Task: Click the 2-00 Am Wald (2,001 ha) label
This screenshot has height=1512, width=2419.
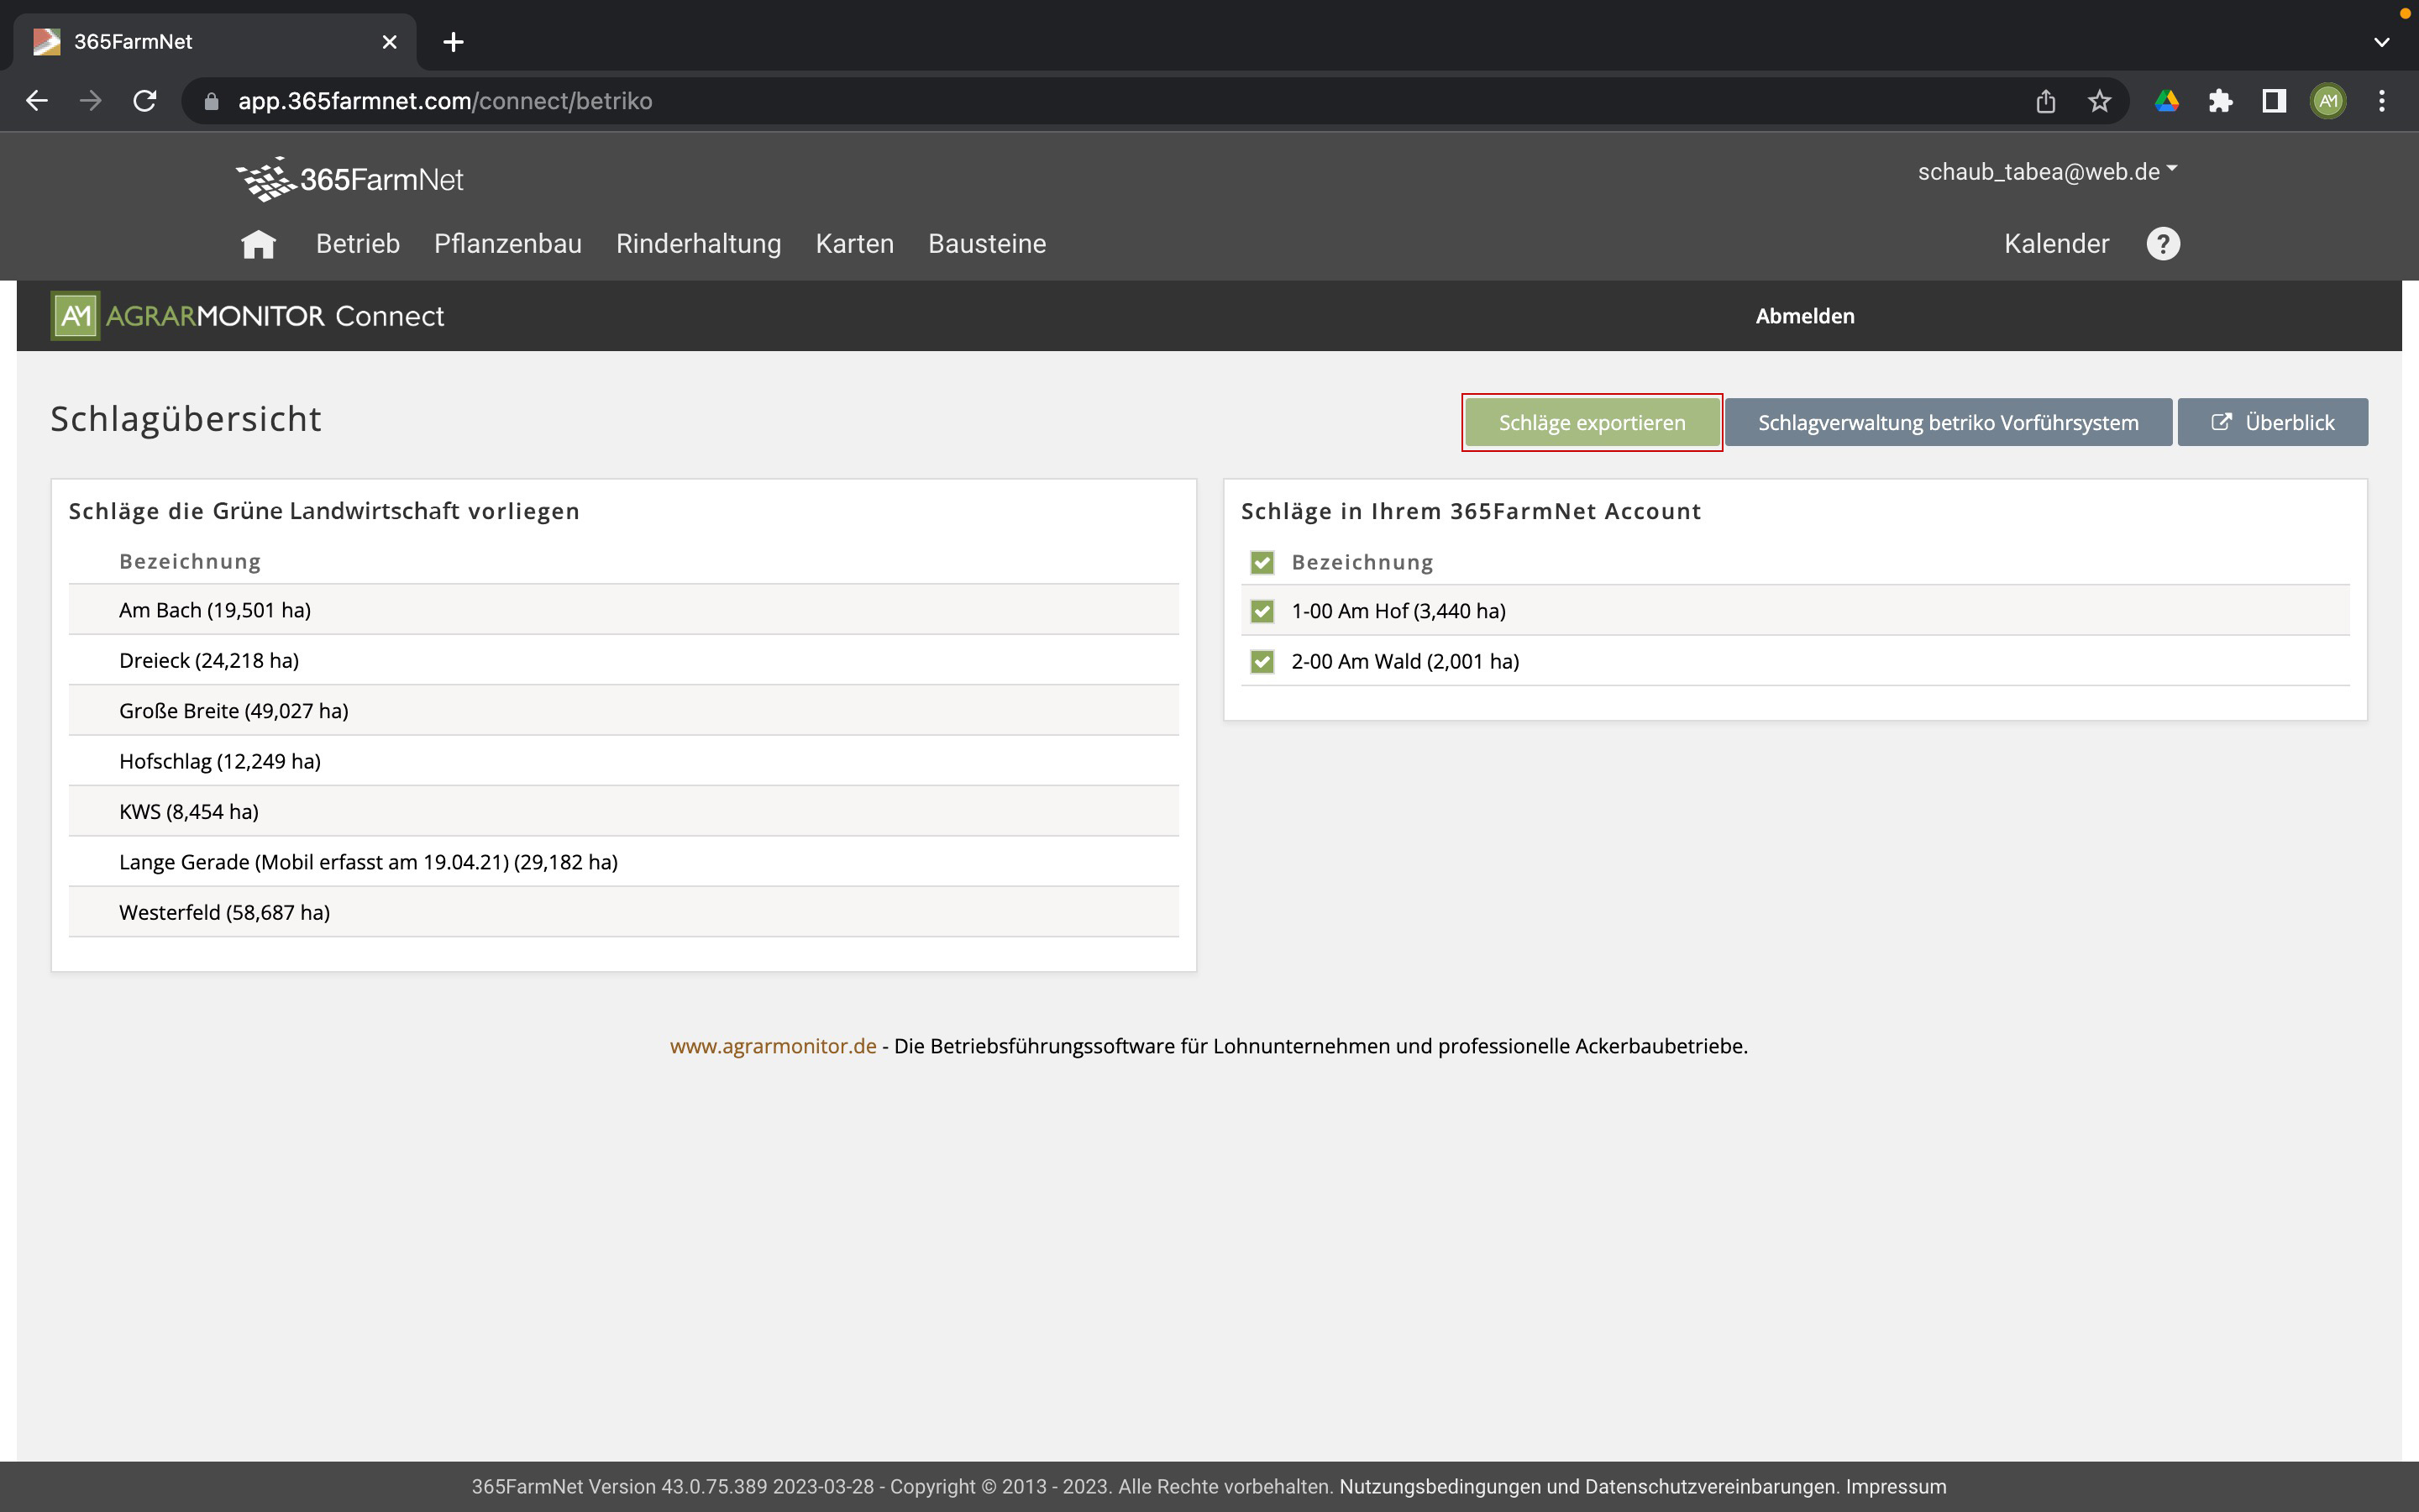Action: [1405, 662]
